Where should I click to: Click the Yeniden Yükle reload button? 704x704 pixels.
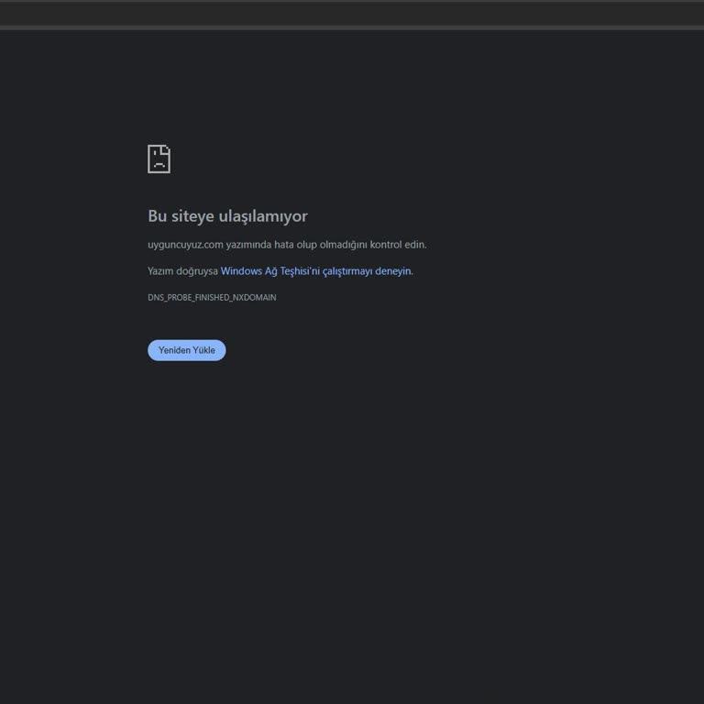coord(186,350)
